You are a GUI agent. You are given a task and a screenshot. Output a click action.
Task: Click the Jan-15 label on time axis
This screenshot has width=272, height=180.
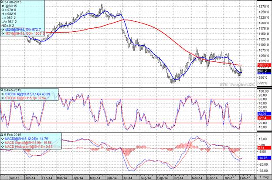(x=229, y=178)
